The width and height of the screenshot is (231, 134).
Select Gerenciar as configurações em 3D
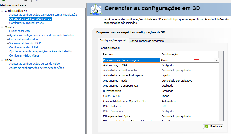point(30,19)
